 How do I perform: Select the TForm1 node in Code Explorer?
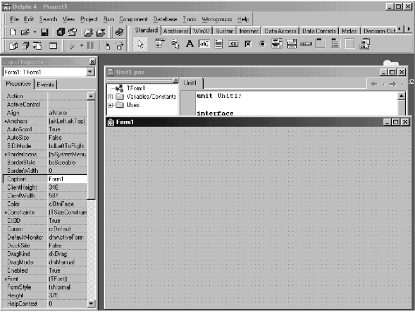[136, 88]
